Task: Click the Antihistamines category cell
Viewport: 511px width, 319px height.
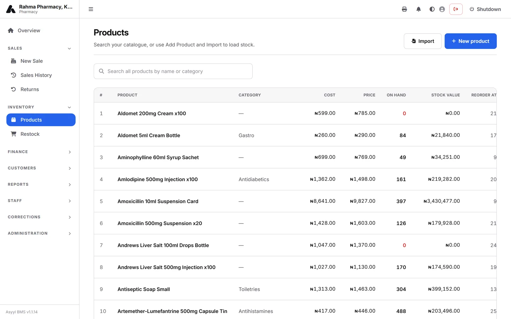Action: pyautogui.click(x=256, y=311)
